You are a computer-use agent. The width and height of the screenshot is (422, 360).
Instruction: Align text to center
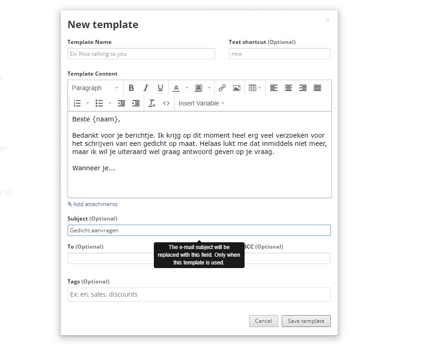288,88
